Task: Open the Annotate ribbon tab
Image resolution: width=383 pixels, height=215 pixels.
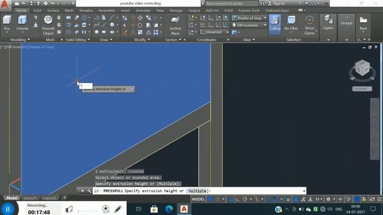Action: pyautogui.click(x=143, y=11)
